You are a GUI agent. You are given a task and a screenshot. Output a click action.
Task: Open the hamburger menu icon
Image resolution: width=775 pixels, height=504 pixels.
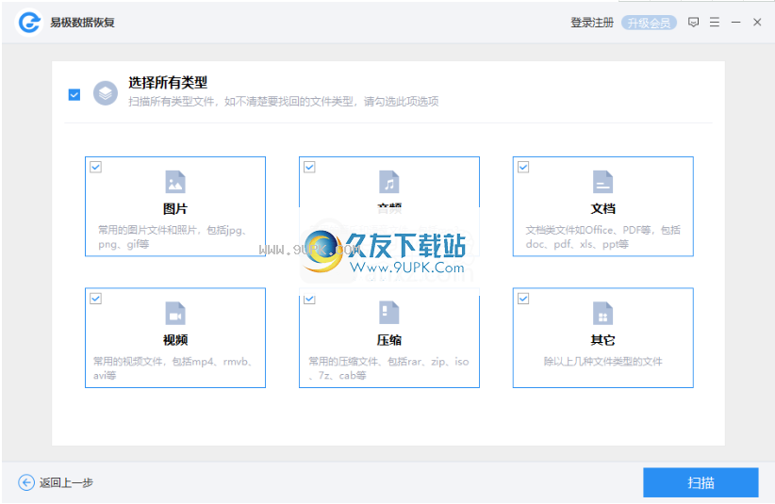pos(715,23)
